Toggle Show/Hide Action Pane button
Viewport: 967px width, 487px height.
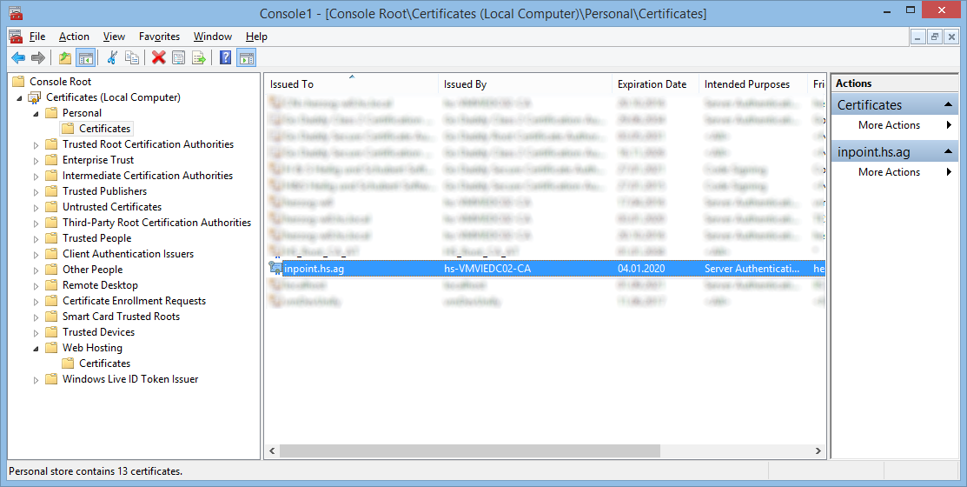(247, 58)
